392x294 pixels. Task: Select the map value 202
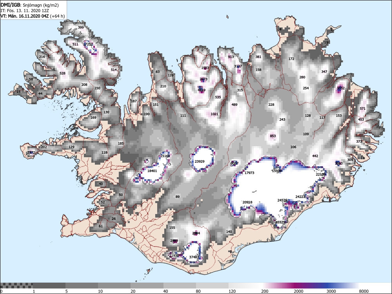(x=44, y=147)
